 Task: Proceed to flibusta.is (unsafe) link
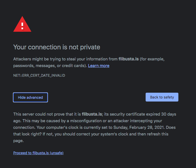[x=38, y=153]
